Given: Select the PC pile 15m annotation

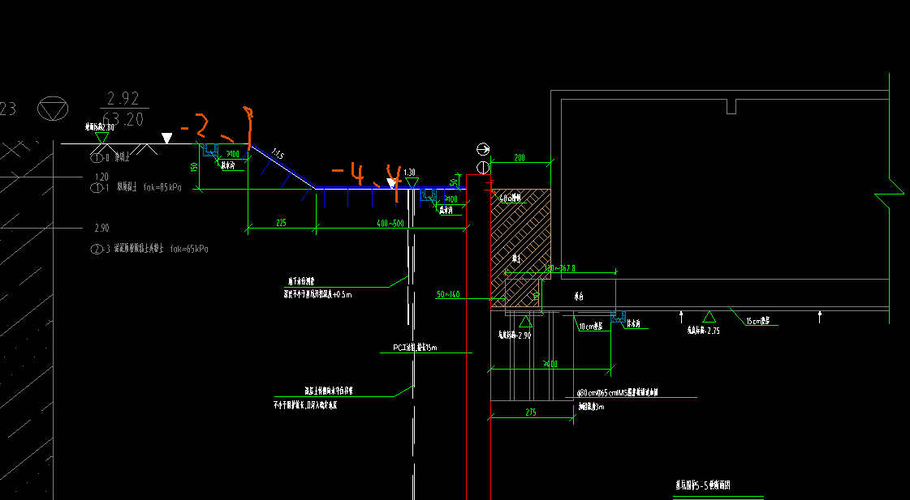Looking at the screenshot, I should click(x=415, y=348).
